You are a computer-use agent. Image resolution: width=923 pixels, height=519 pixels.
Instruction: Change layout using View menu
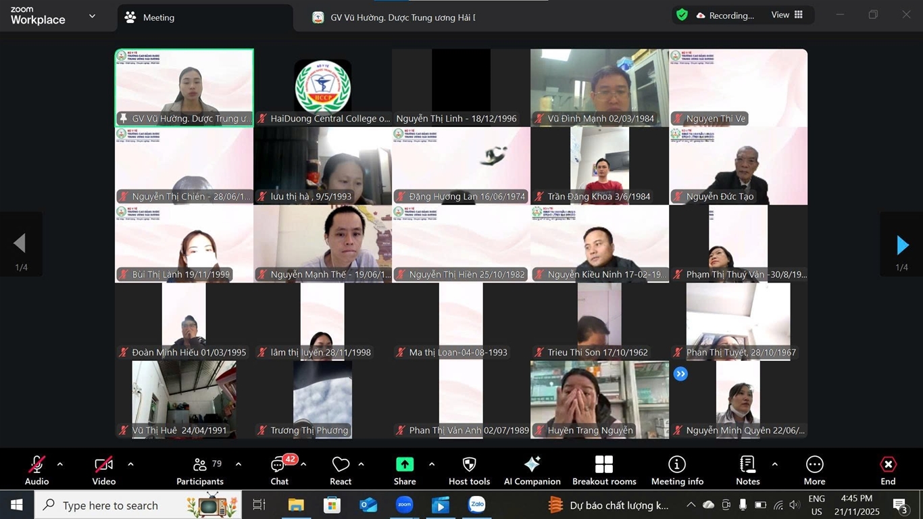[787, 15]
